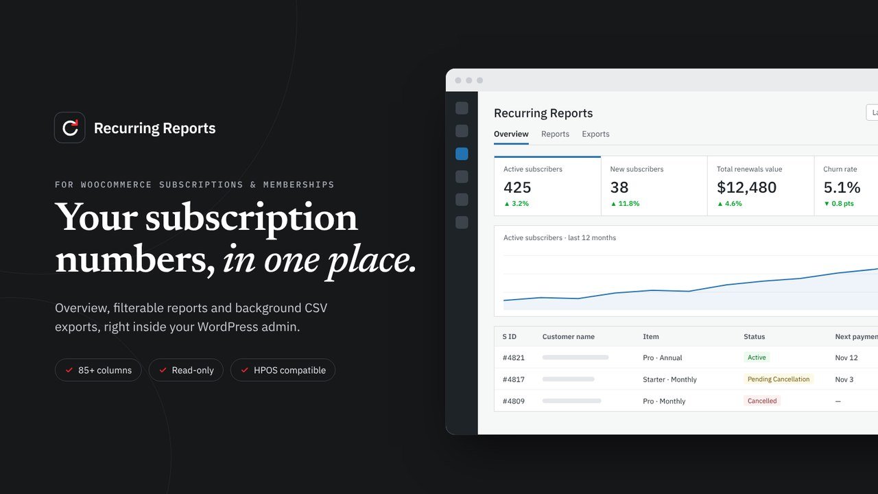Click the "Nov 12" next payment date
Image resolution: width=878 pixels, height=494 pixels.
[846, 357]
